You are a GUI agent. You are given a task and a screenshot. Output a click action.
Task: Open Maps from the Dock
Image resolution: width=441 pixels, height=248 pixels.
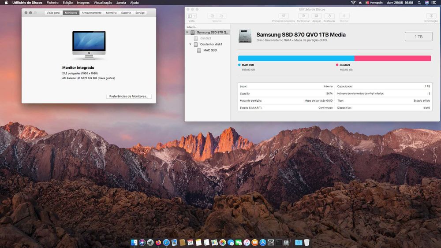pyautogui.click(x=215, y=242)
